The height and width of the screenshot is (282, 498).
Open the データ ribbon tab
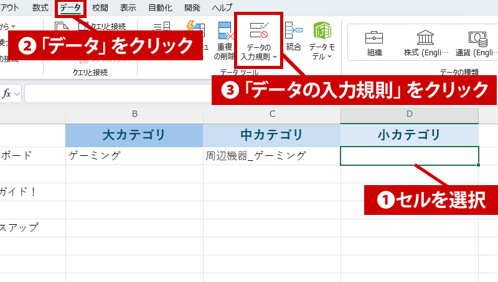click(x=70, y=7)
